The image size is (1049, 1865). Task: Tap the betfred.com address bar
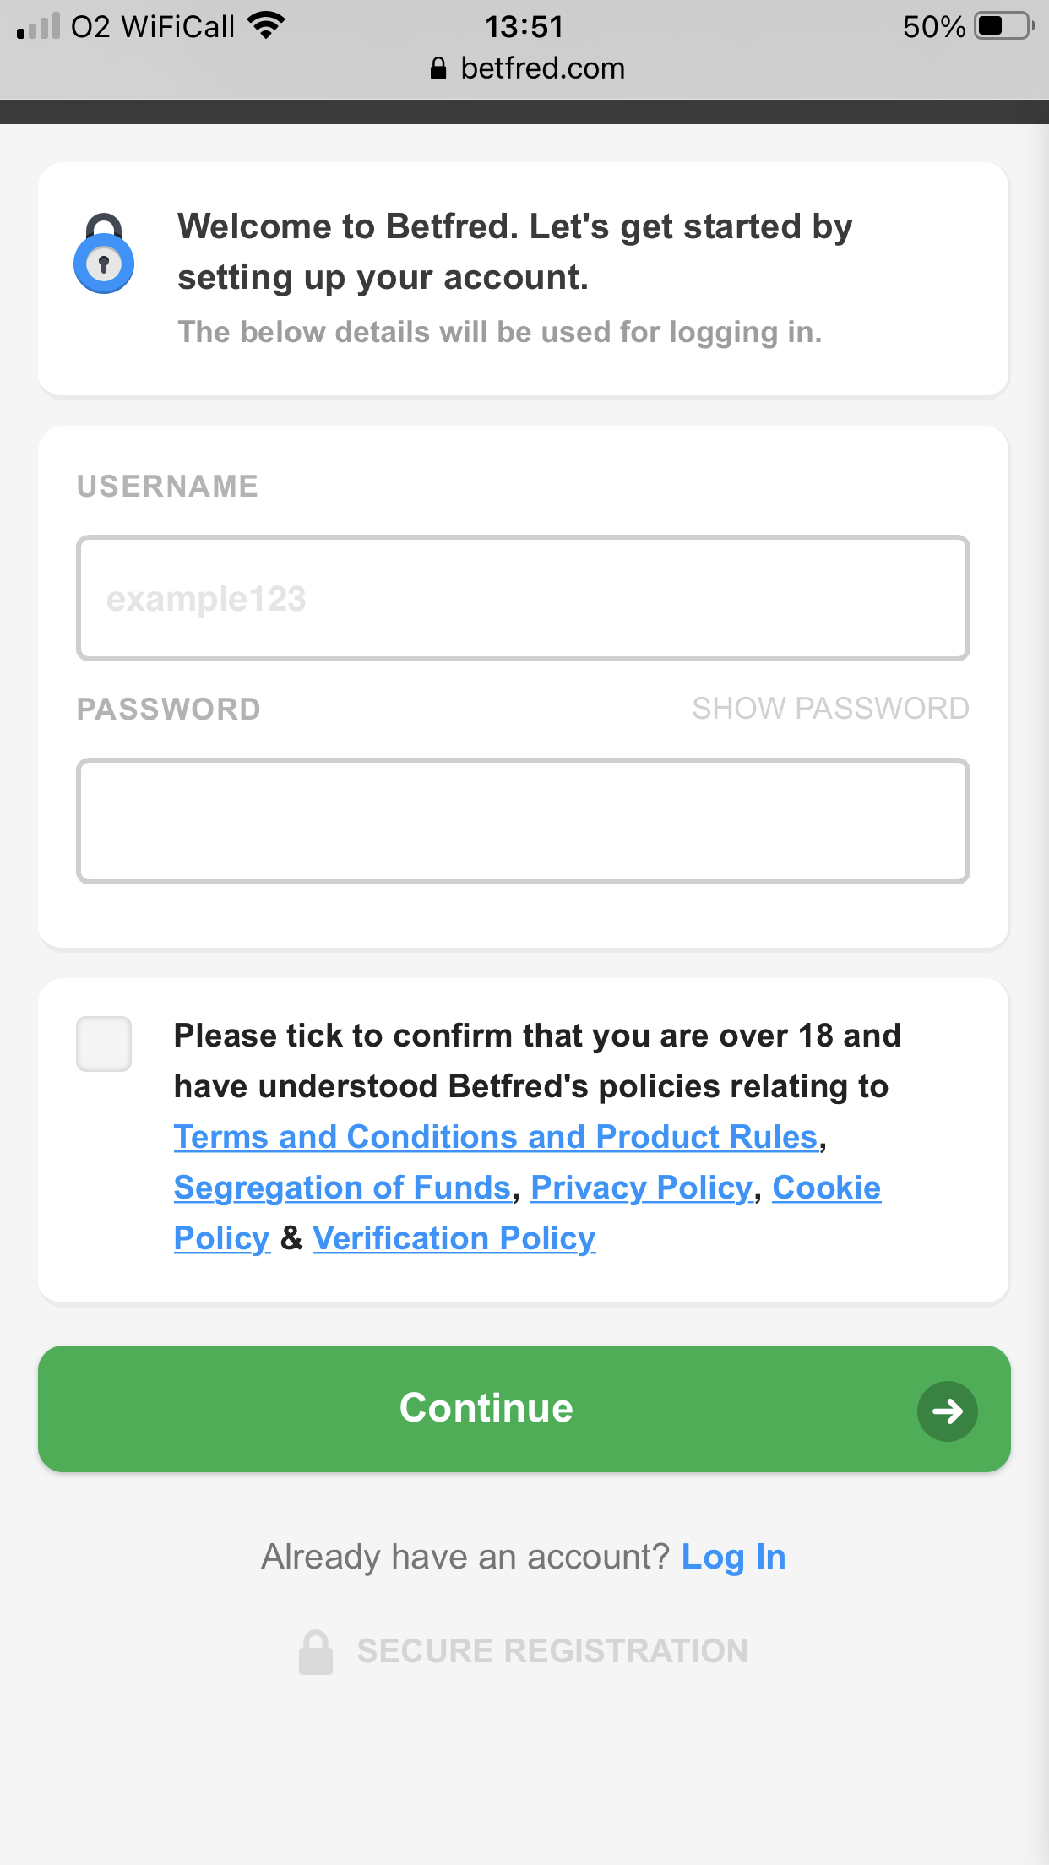[528, 68]
